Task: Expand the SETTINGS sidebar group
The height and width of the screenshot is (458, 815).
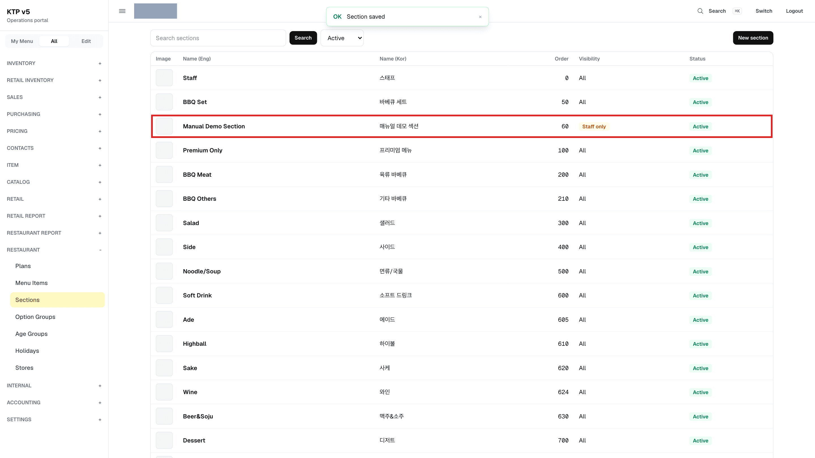Action: [x=54, y=420]
